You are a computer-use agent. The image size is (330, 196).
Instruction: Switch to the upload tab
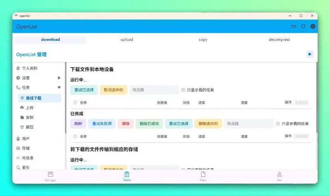[x=127, y=40]
